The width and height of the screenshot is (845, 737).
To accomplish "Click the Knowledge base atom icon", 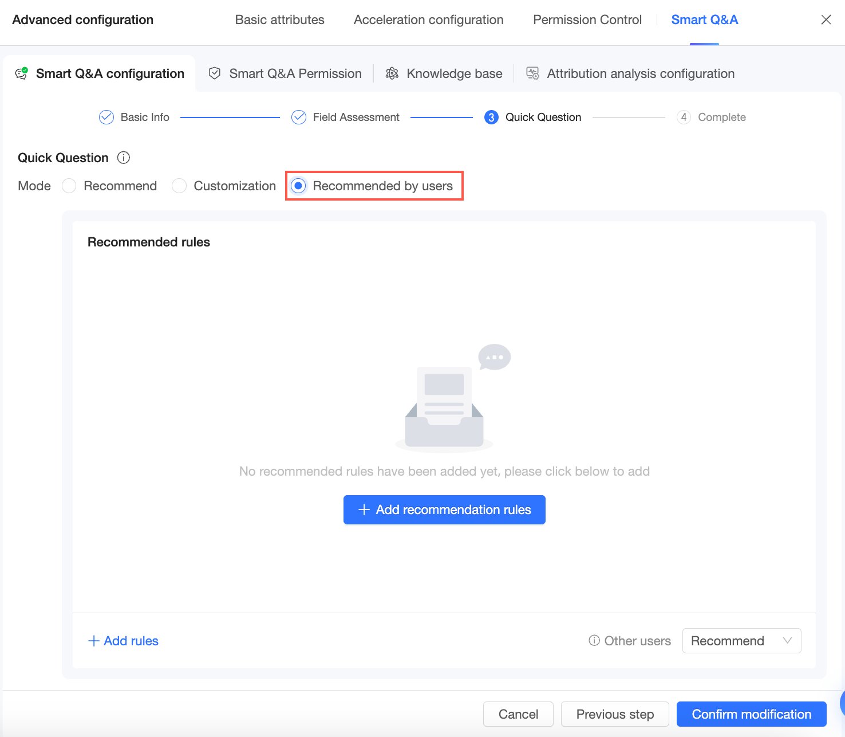I will pyautogui.click(x=392, y=73).
